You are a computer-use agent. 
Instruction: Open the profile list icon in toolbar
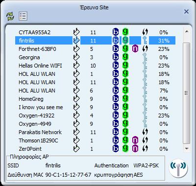coord(23,16)
